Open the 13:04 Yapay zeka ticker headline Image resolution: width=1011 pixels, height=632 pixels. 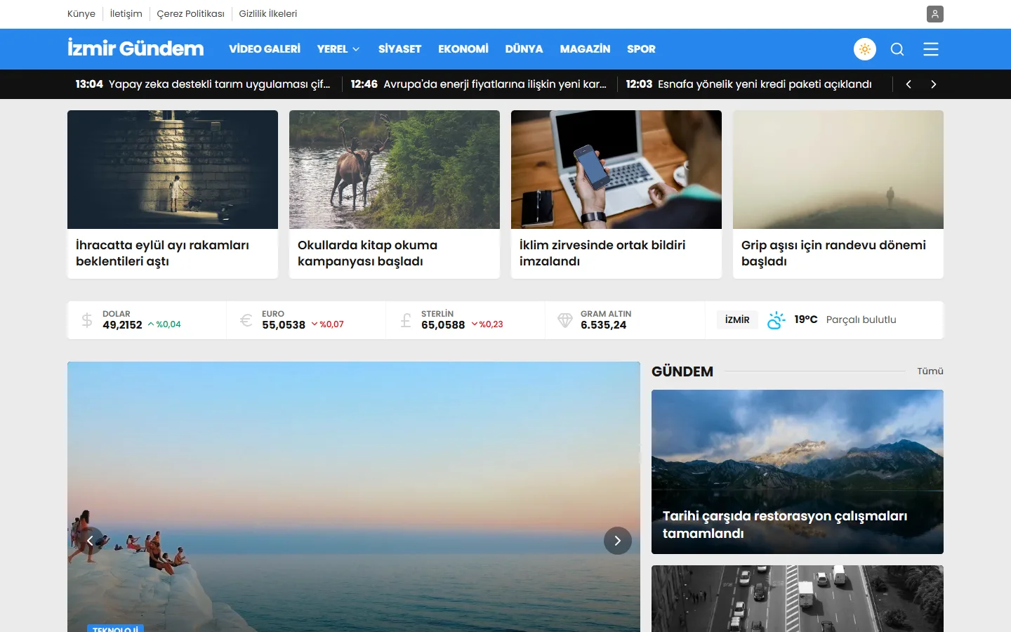203,84
